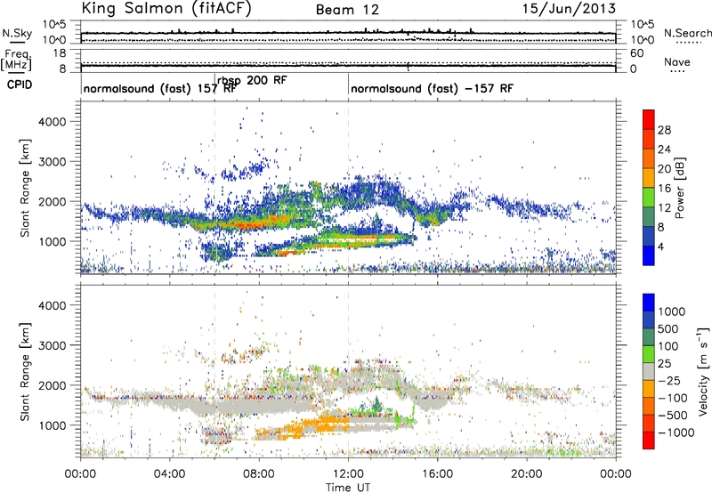Click the '12:00' time axis tick label
This screenshot has height=493, width=712.
(348, 474)
